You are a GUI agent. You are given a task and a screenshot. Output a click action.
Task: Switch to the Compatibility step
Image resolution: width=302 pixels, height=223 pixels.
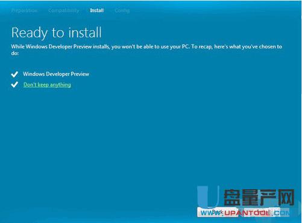[64, 10]
